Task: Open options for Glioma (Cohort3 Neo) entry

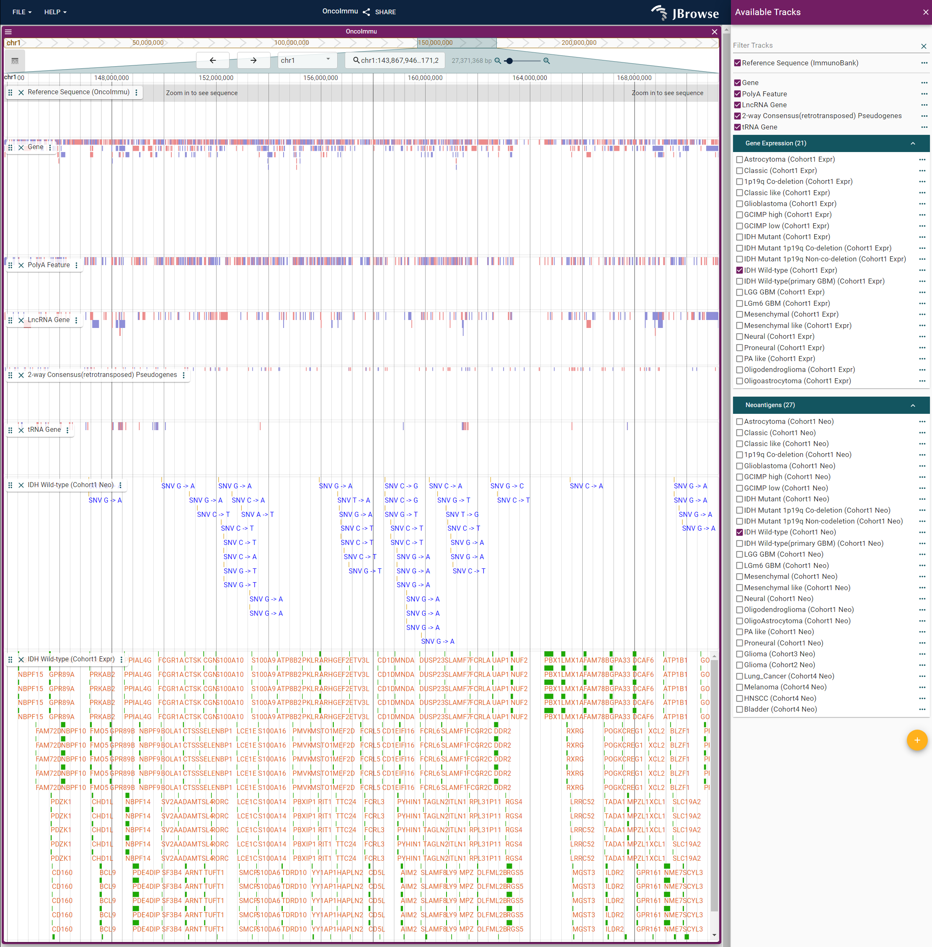Action: pos(922,654)
